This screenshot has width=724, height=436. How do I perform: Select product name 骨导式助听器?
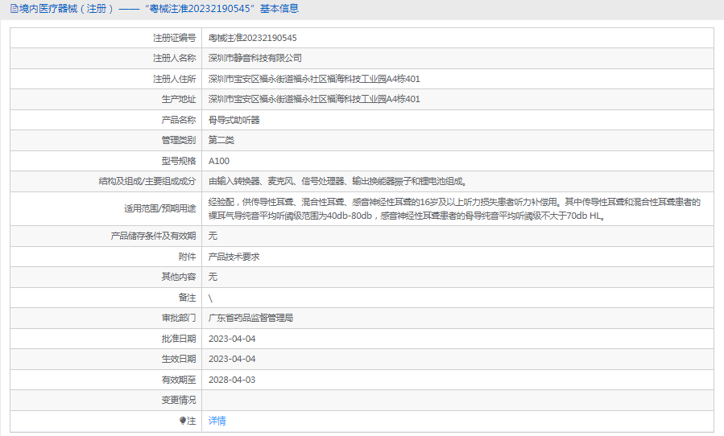234,120
